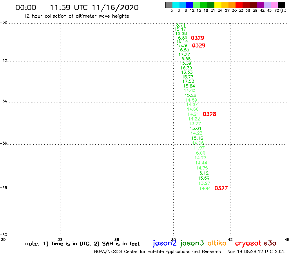This screenshot has width=290, height=255.
Task: Select the wave height value 15.12
Action: click(x=203, y=173)
